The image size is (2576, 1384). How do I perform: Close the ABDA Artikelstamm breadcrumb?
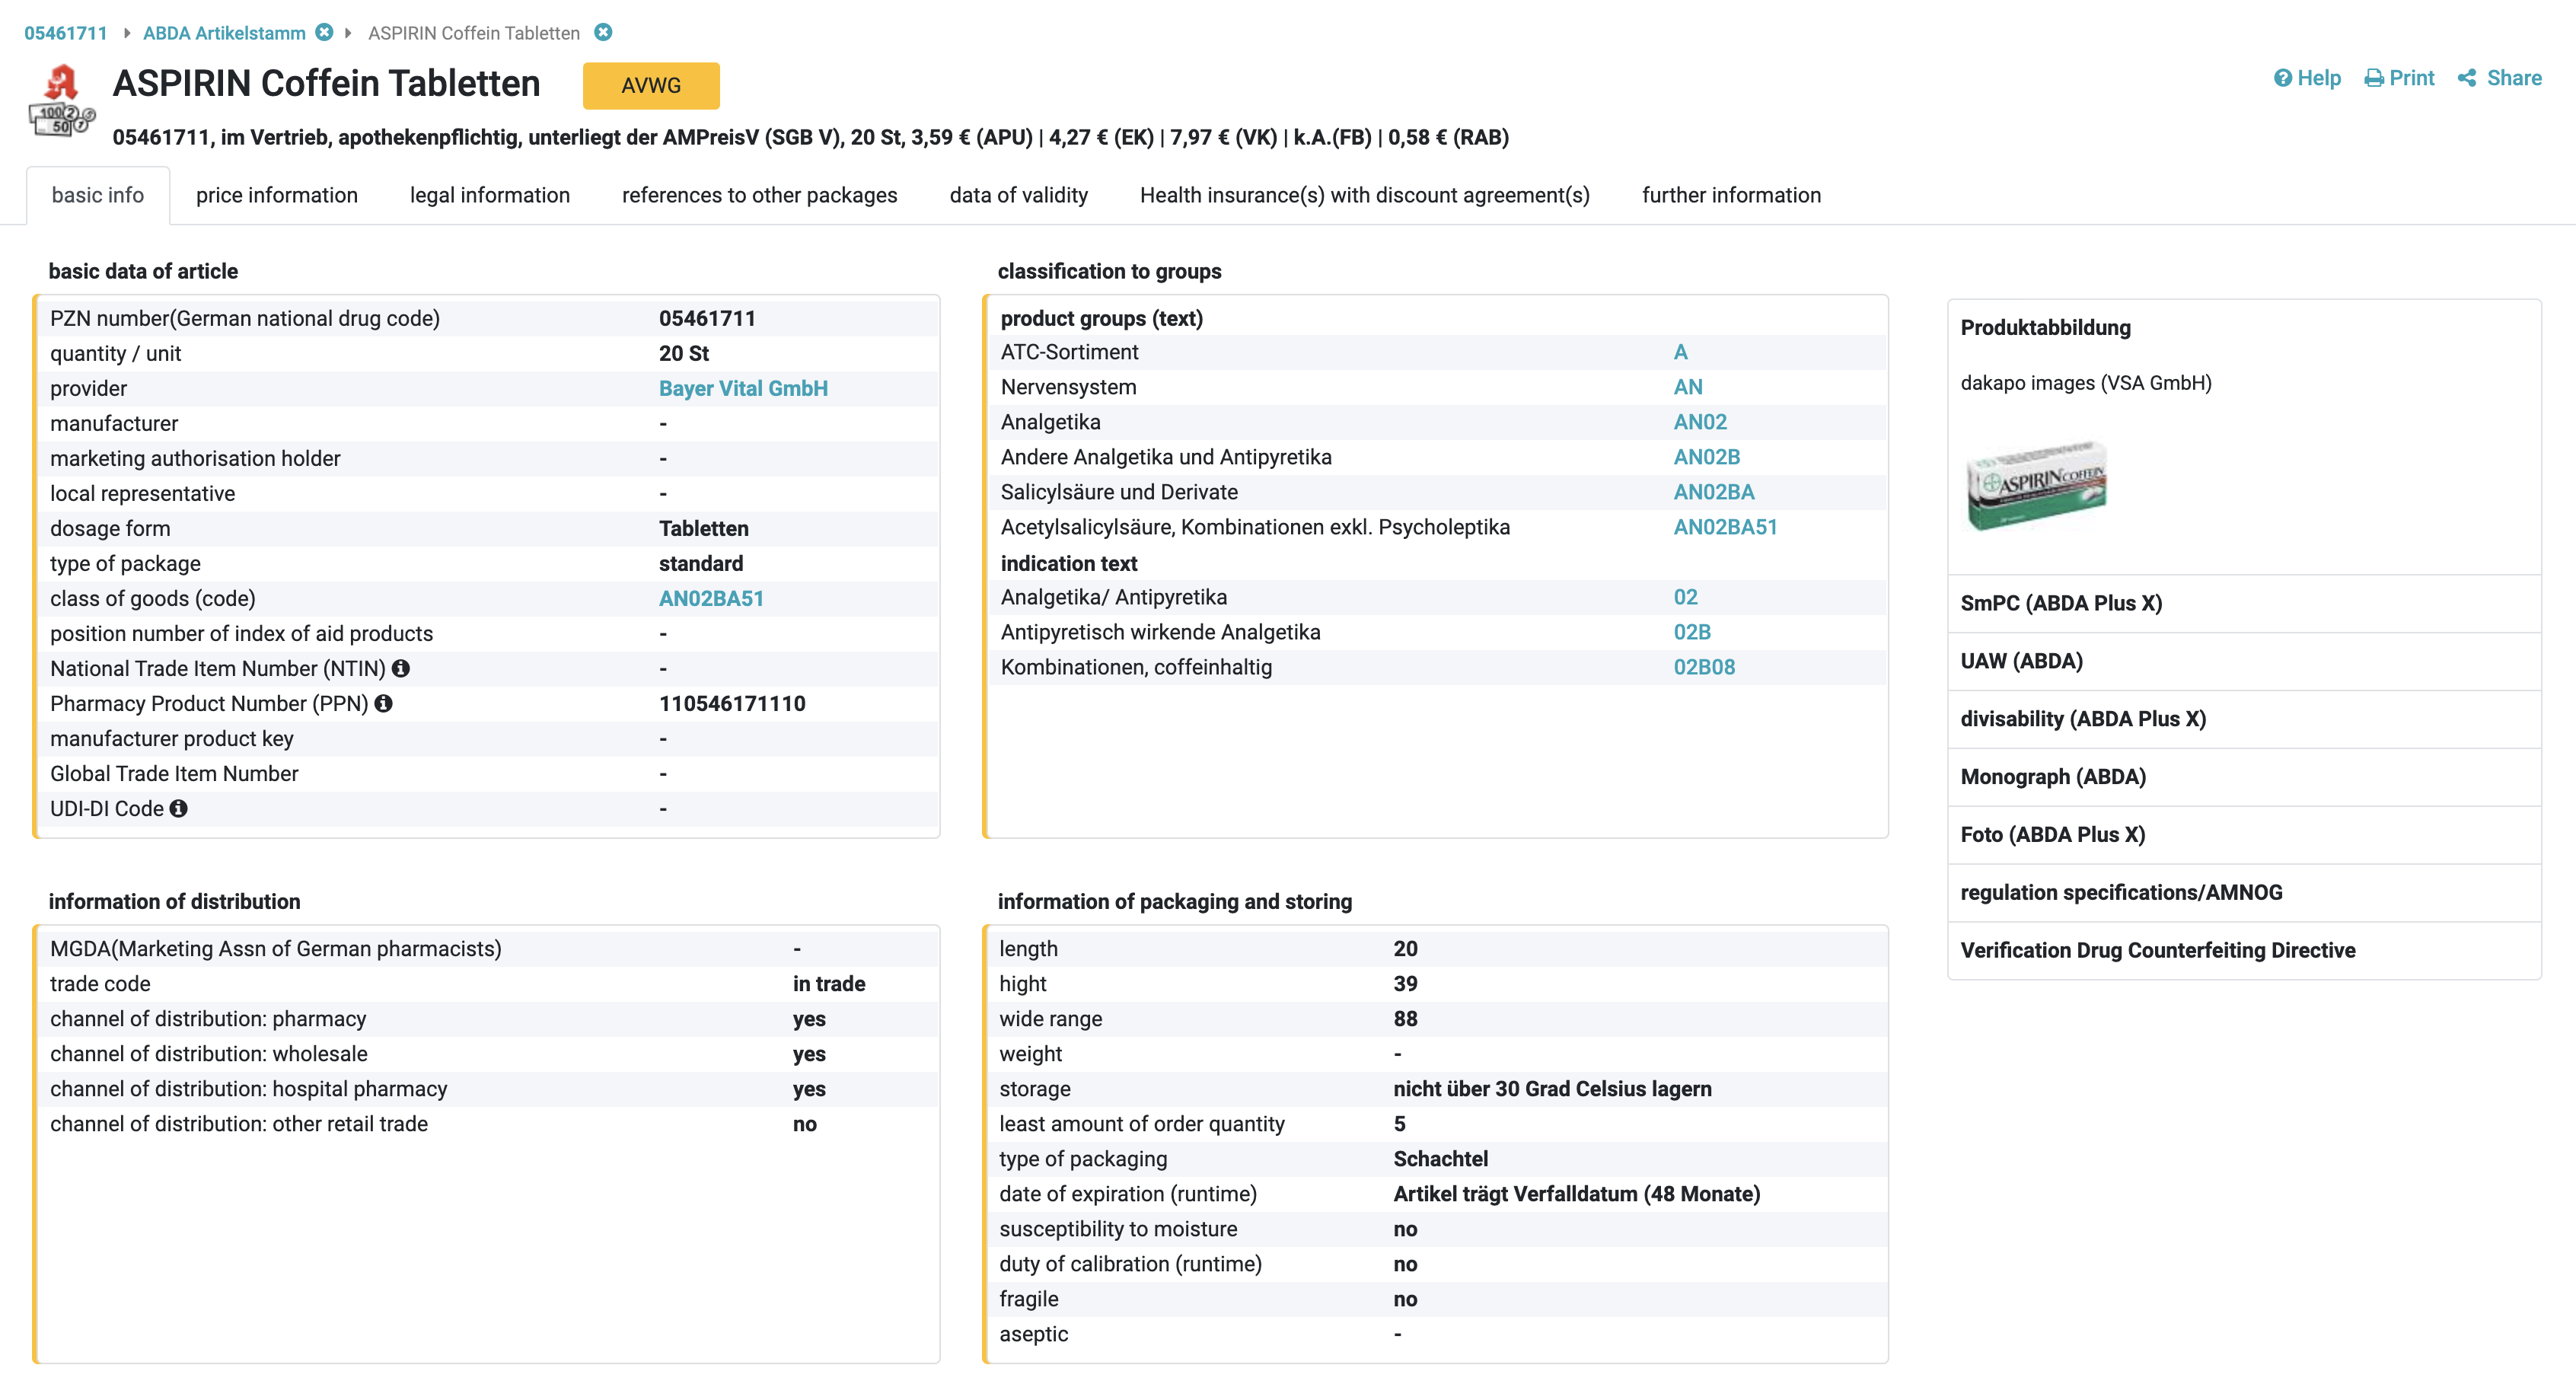coord(324,33)
